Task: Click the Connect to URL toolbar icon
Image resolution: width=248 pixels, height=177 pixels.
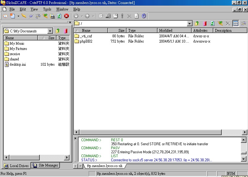Action: click(52, 16)
